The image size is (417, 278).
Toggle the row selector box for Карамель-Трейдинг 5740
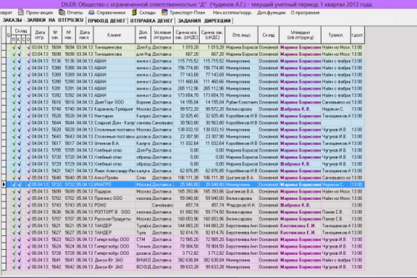[3, 109]
